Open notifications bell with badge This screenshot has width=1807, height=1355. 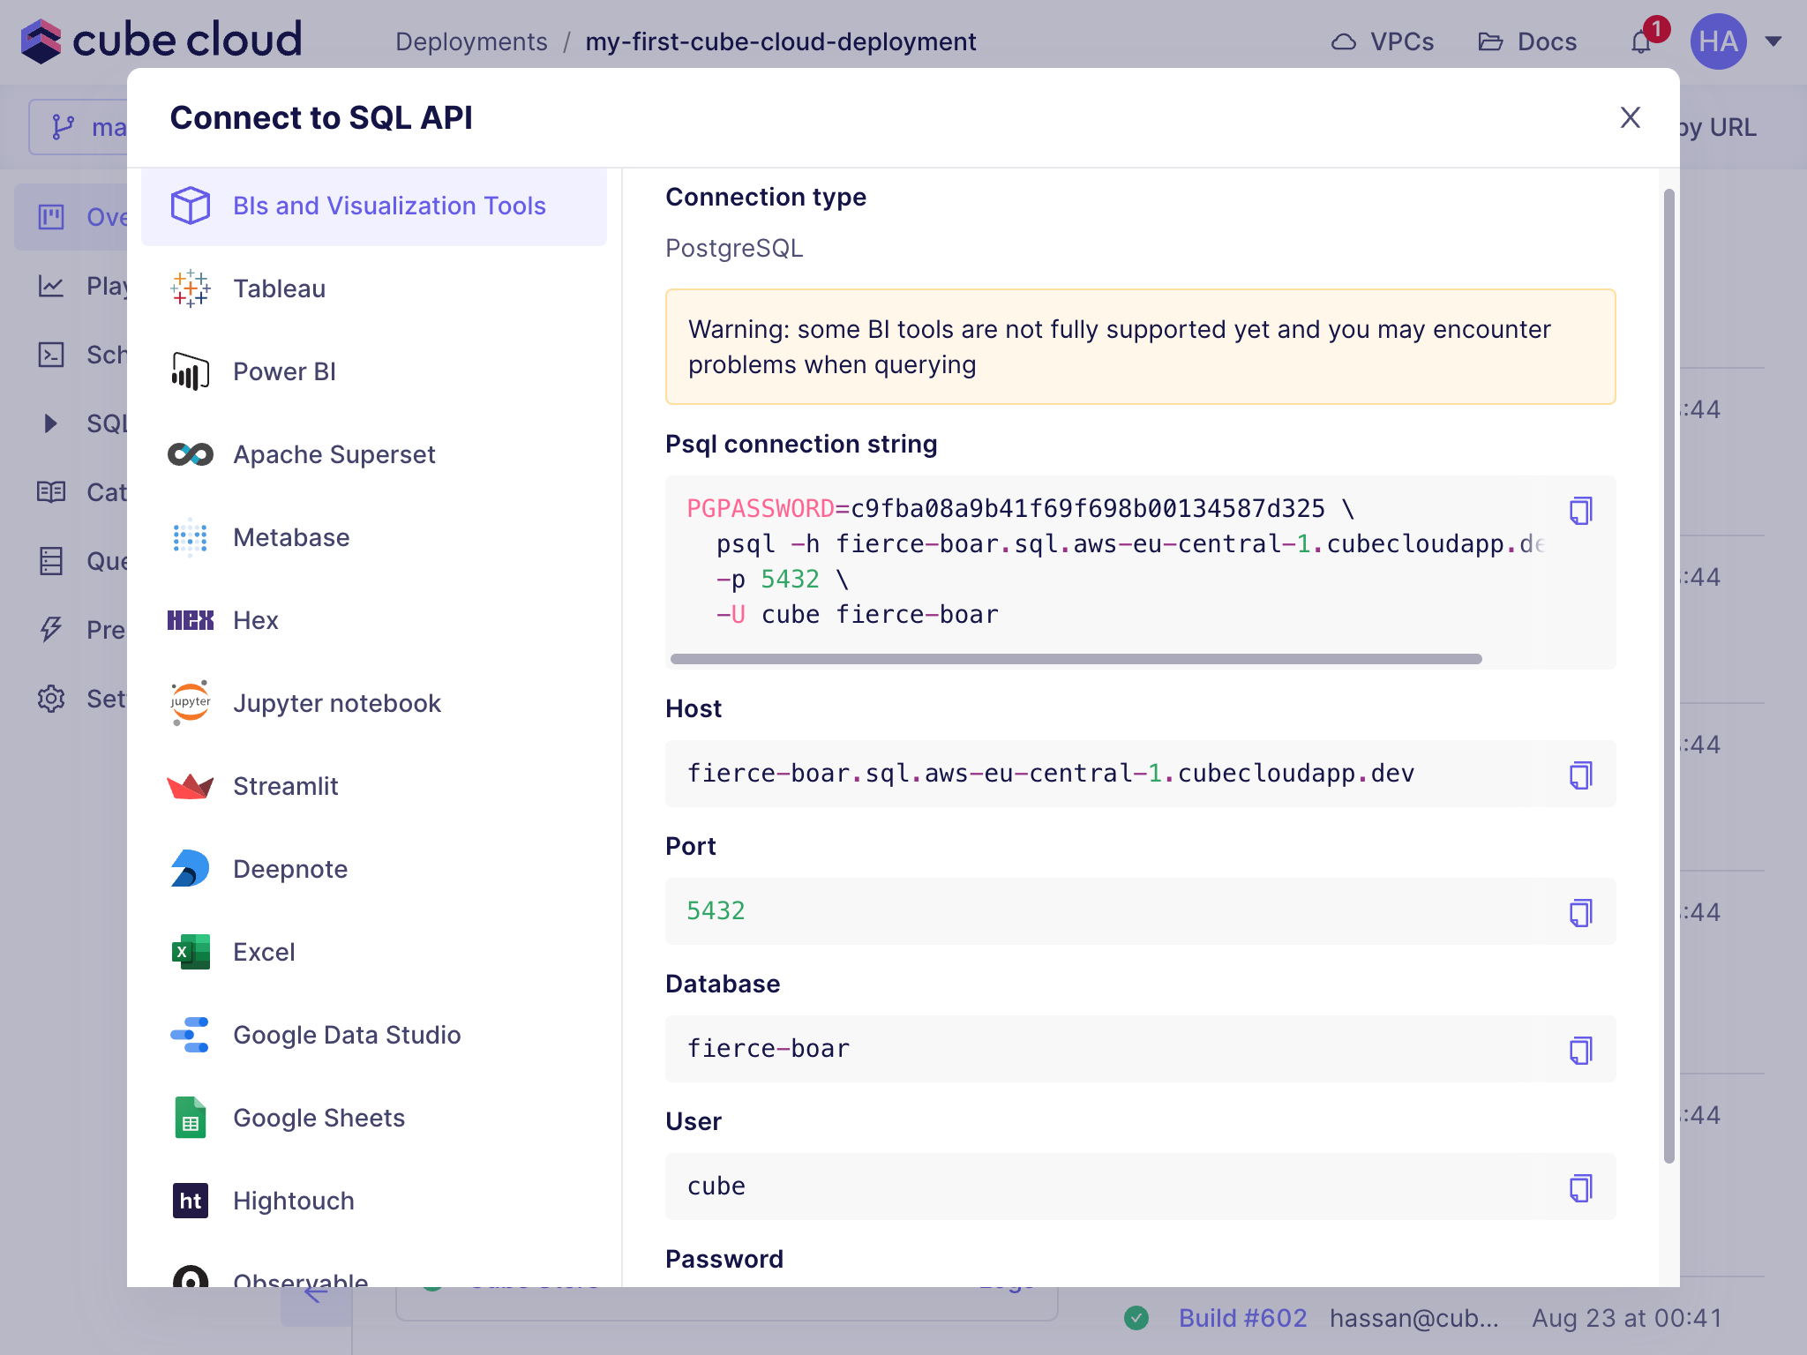click(1643, 40)
